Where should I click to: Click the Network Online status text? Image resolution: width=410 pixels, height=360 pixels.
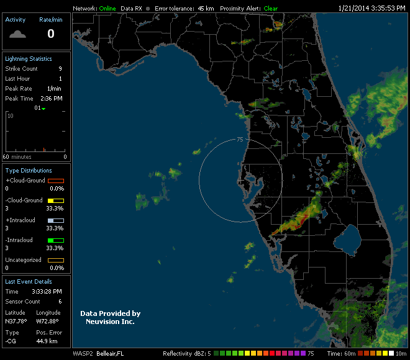click(107, 9)
